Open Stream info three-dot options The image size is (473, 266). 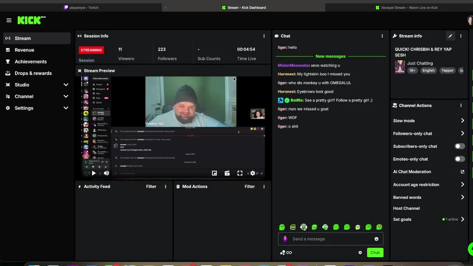point(461,36)
